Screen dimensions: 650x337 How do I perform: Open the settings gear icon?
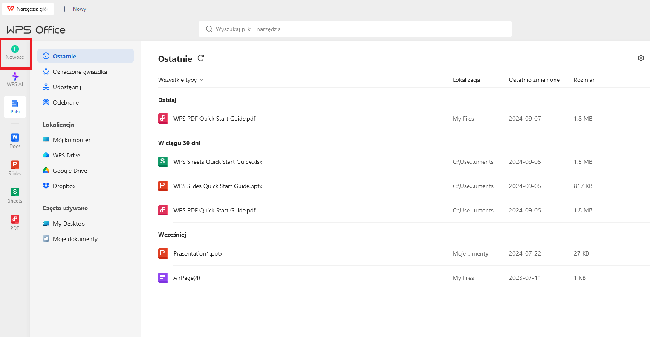pyautogui.click(x=641, y=58)
